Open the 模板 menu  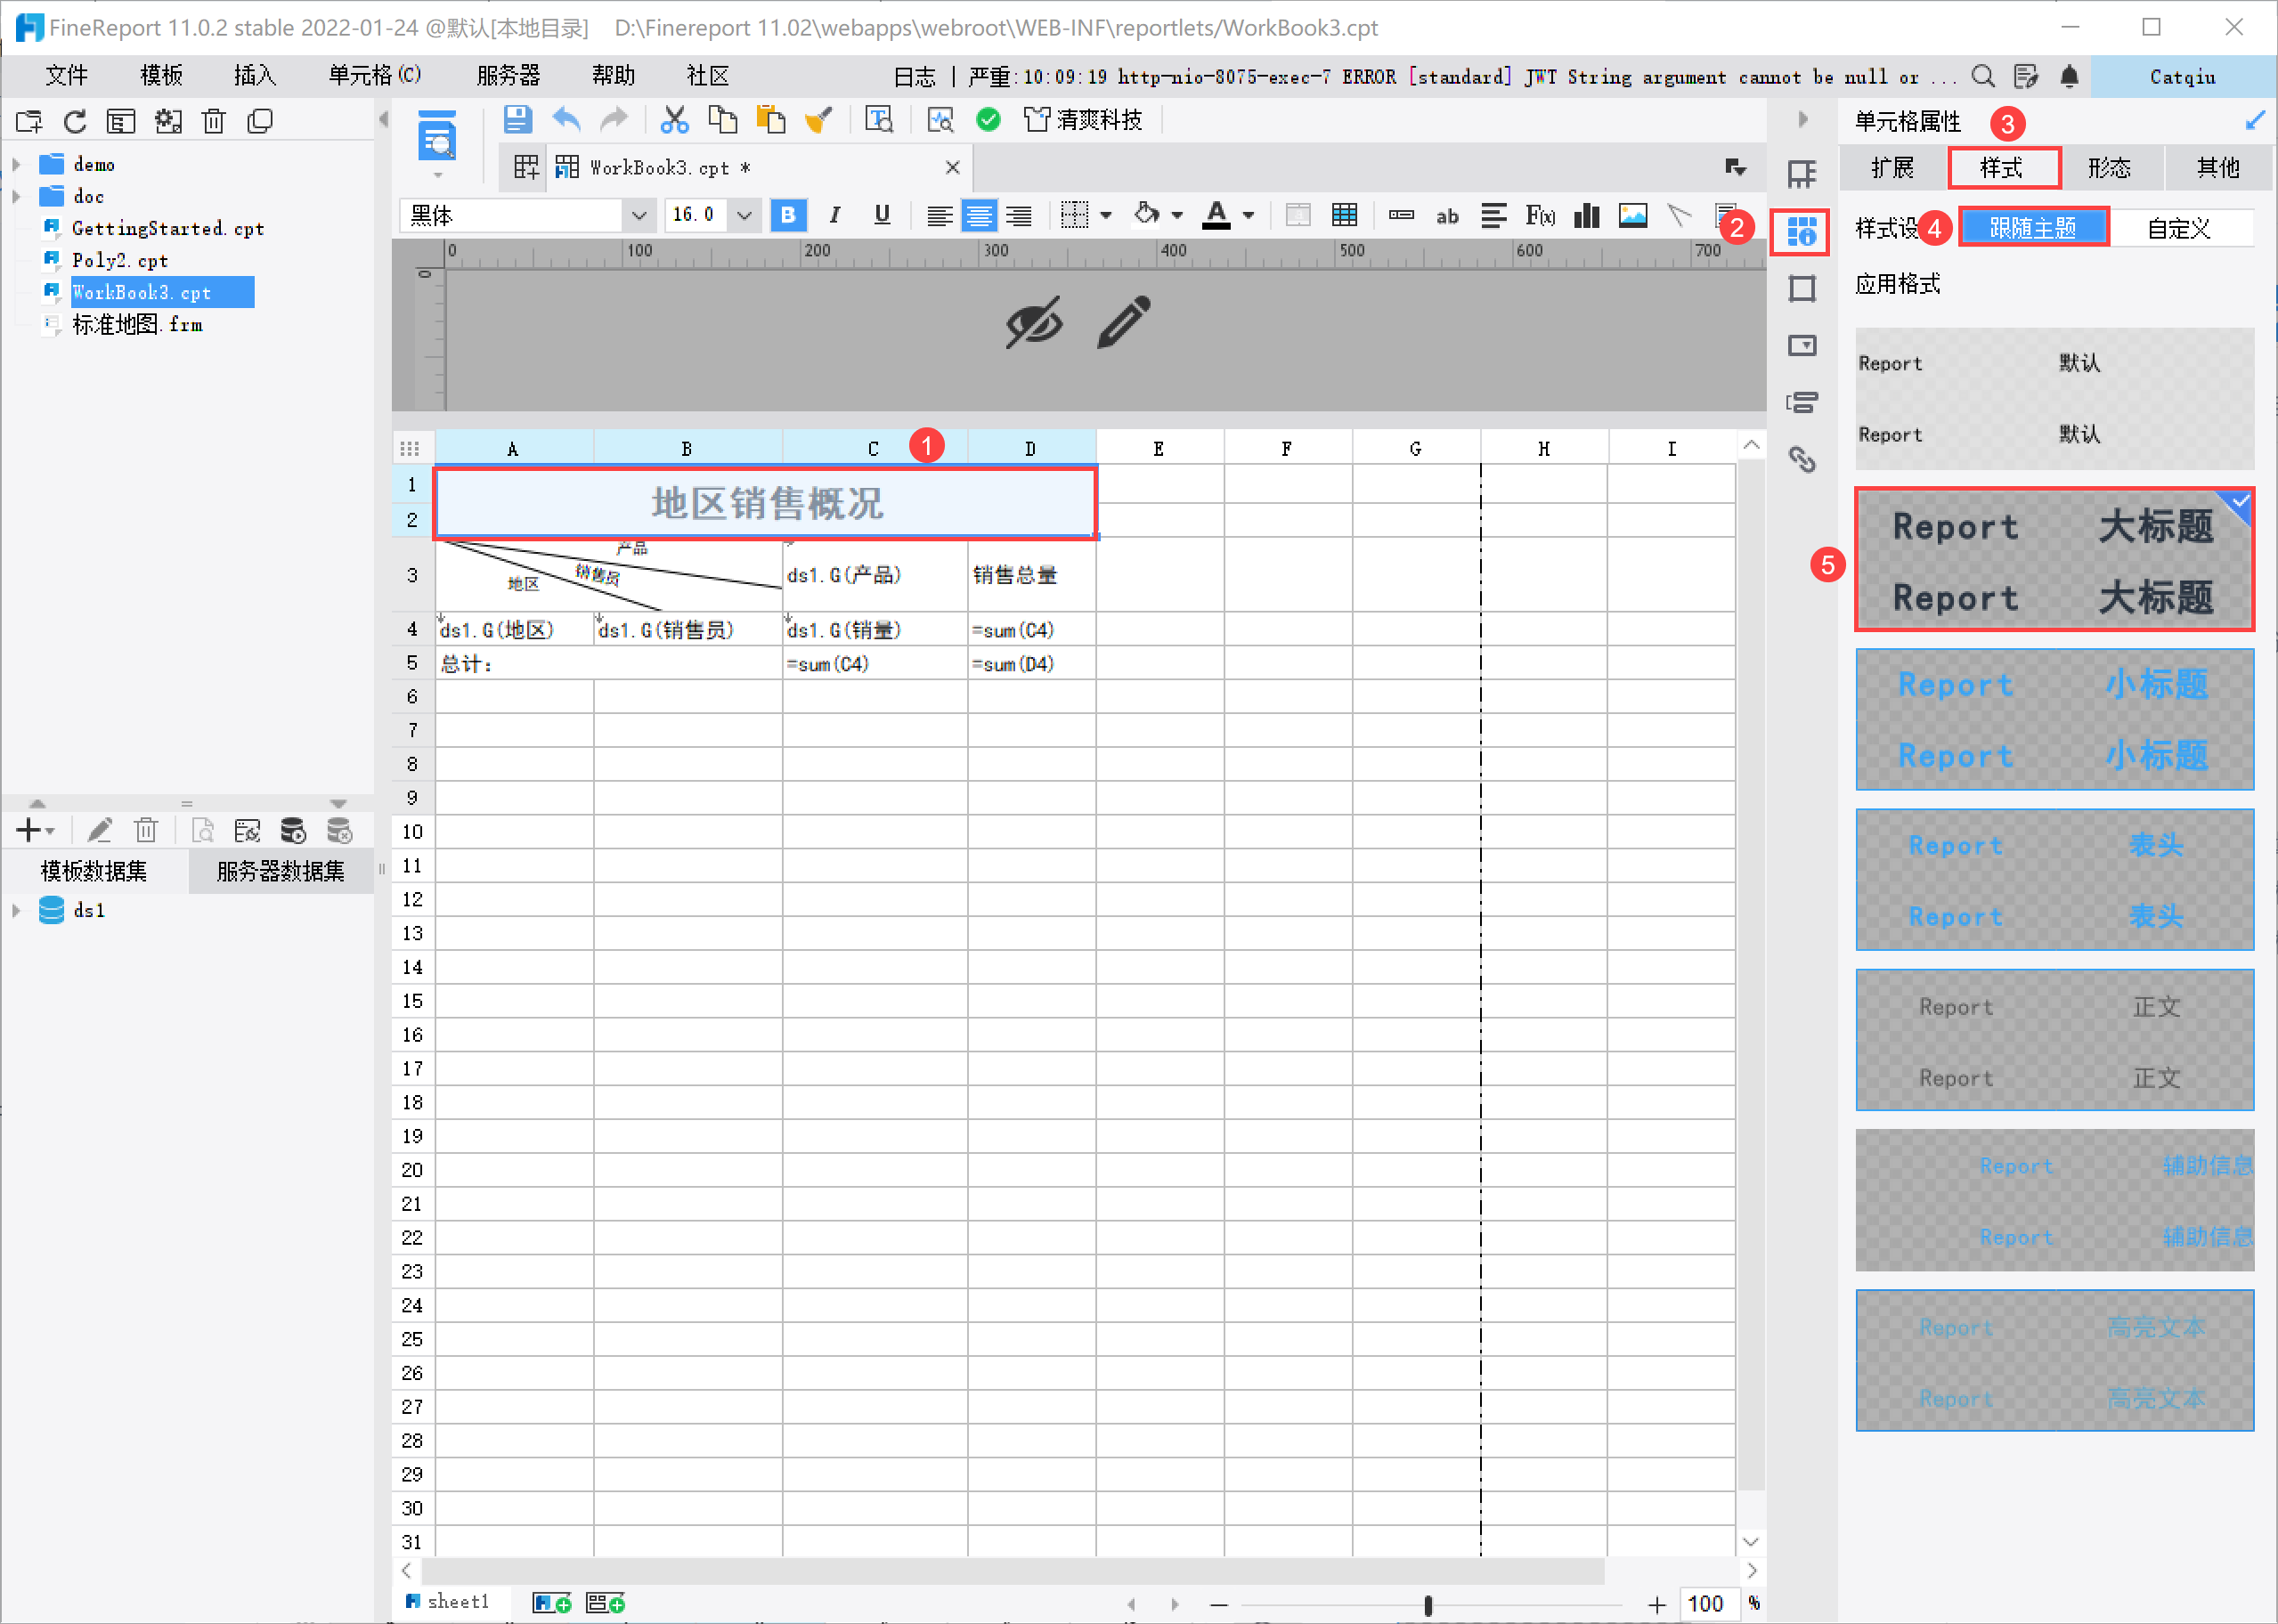coord(161,76)
